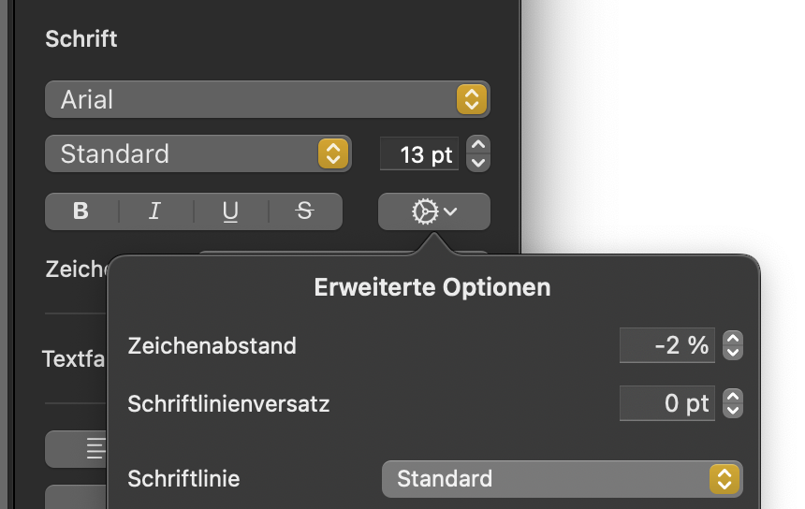This screenshot has width=805, height=509.
Task: Click the Erweiterte Optionen popover title
Action: coord(432,287)
